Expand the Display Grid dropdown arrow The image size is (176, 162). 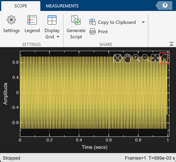(x=58, y=37)
